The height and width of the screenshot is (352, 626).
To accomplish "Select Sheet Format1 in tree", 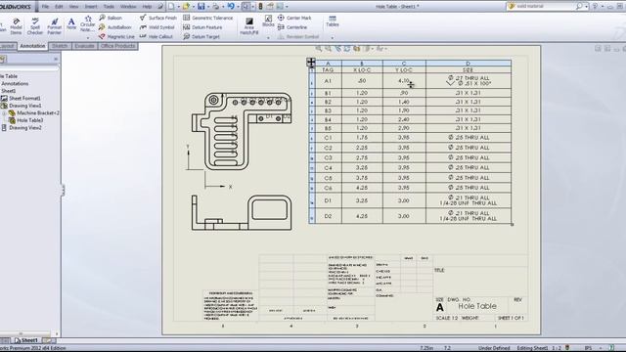I will click(x=21, y=98).
